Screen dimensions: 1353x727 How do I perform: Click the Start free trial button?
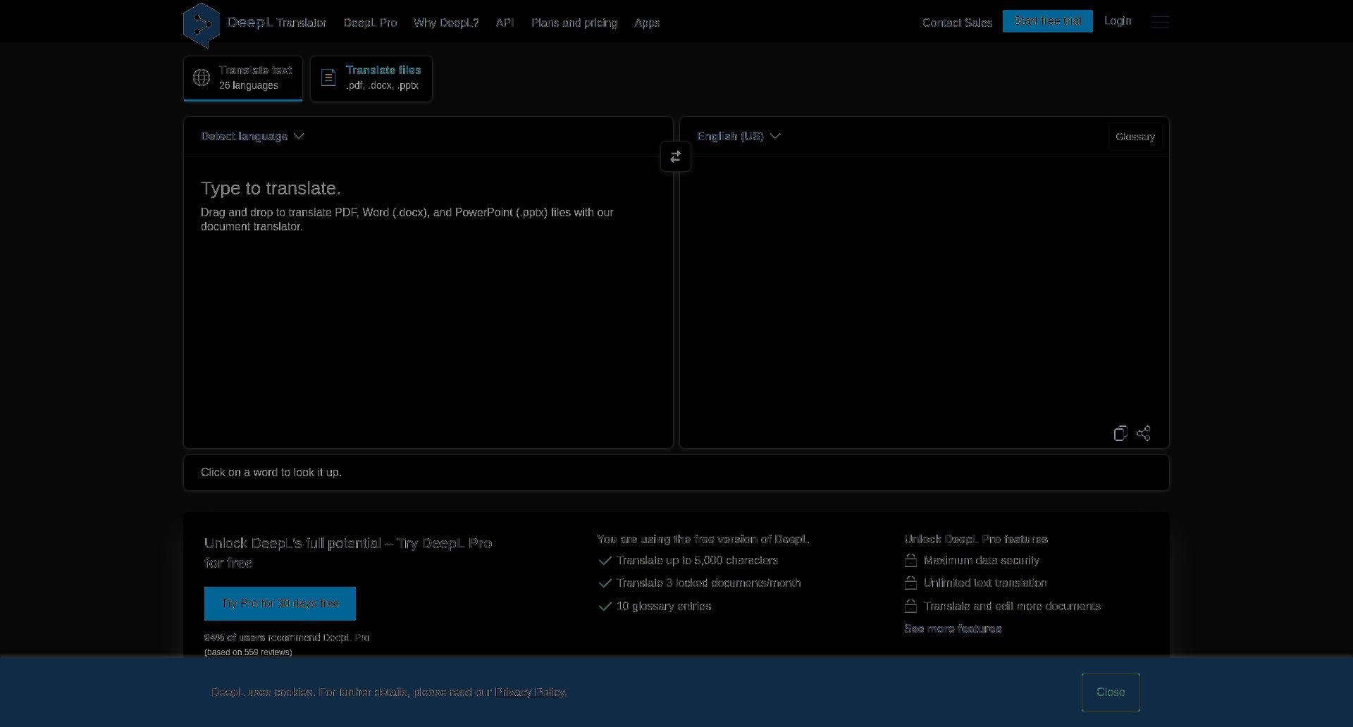[1048, 21]
